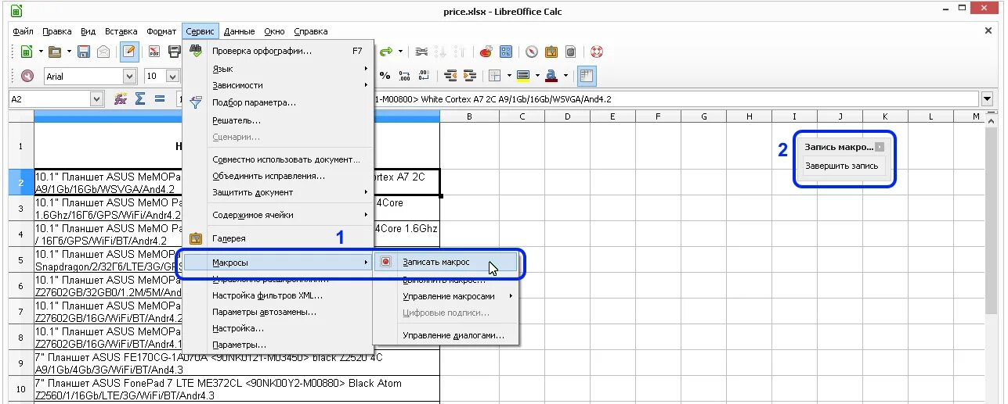Close the document with X button

click(988, 30)
